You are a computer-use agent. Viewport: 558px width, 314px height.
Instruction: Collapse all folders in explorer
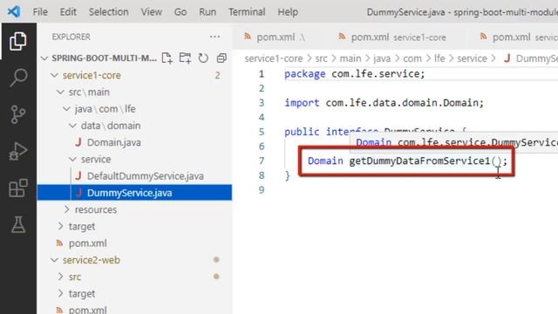[221, 58]
